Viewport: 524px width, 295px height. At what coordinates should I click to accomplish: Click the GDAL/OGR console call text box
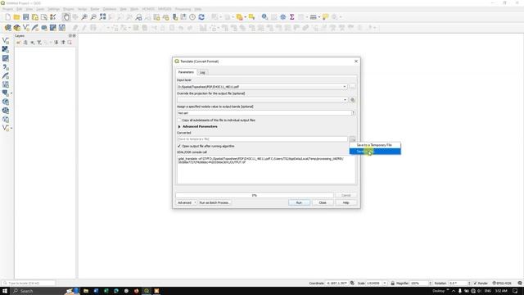pyautogui.click(x=266, y=170)
